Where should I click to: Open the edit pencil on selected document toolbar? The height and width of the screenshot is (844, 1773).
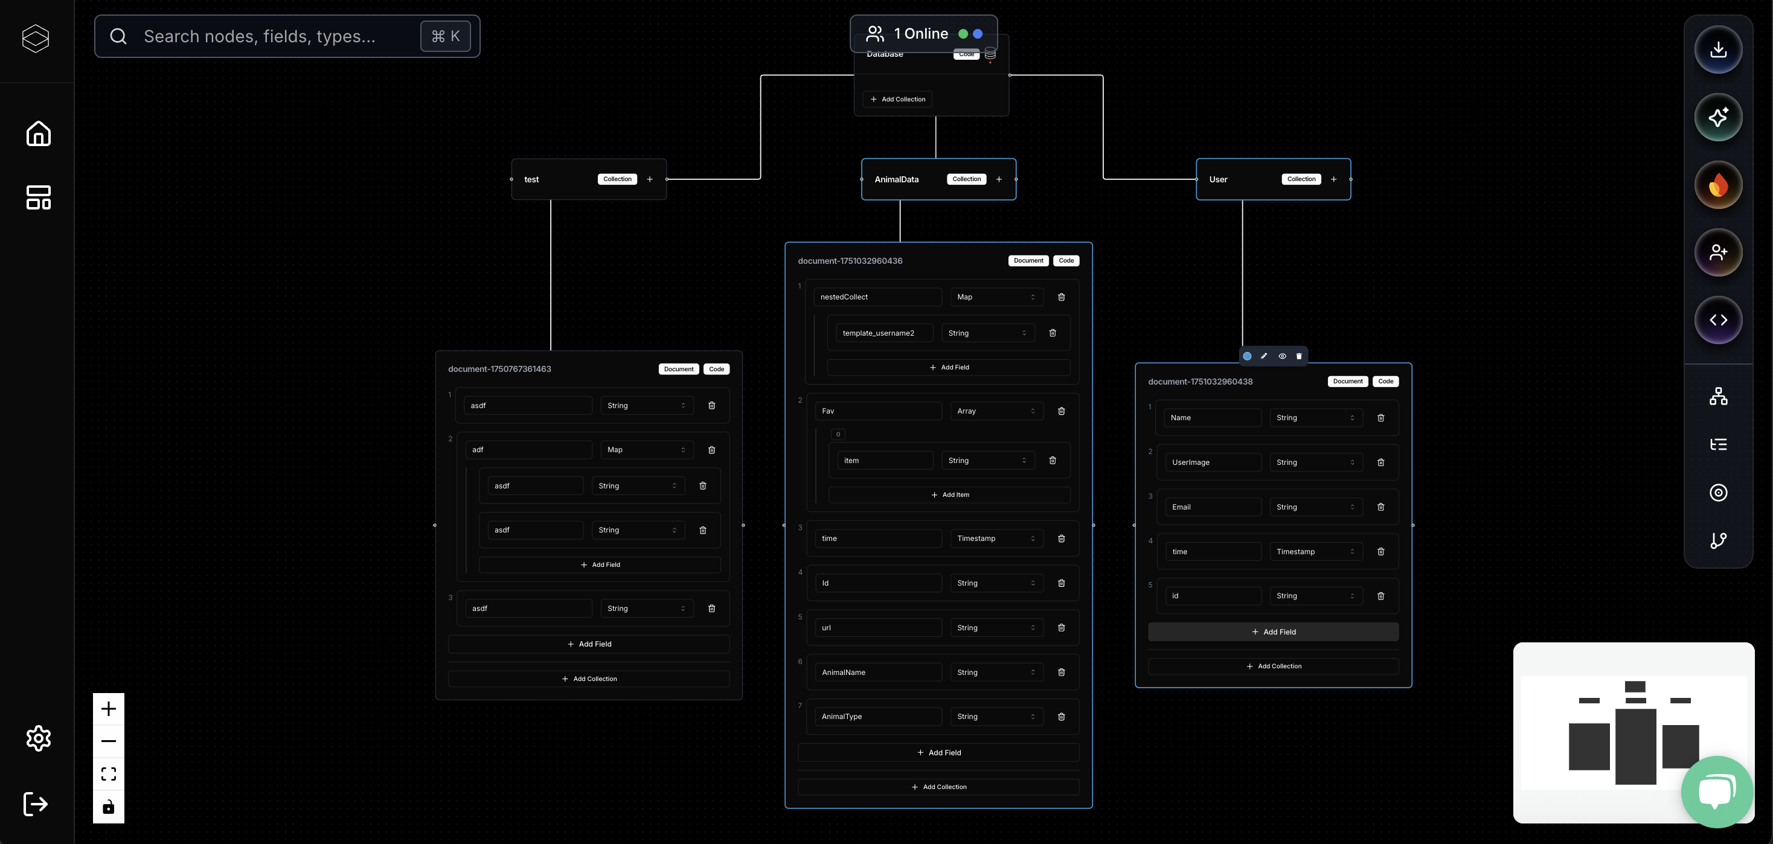(1265, 356)
